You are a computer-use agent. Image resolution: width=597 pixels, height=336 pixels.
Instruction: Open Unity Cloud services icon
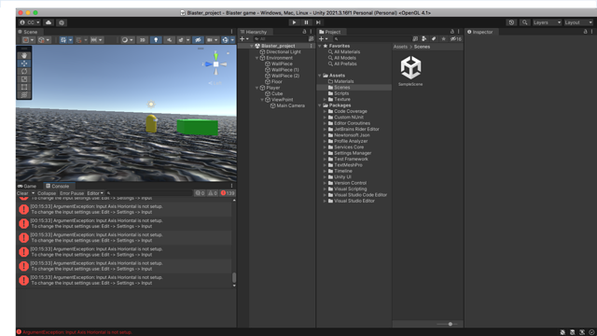[x=49, y=22]
